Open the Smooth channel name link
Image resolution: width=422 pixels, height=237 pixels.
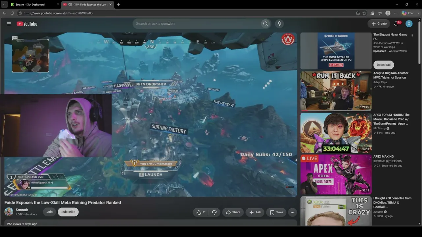[x=22, y=210]
